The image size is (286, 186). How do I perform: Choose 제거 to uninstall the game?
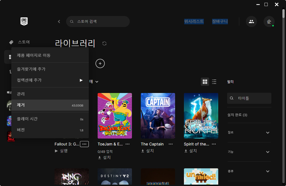point(50,105)
